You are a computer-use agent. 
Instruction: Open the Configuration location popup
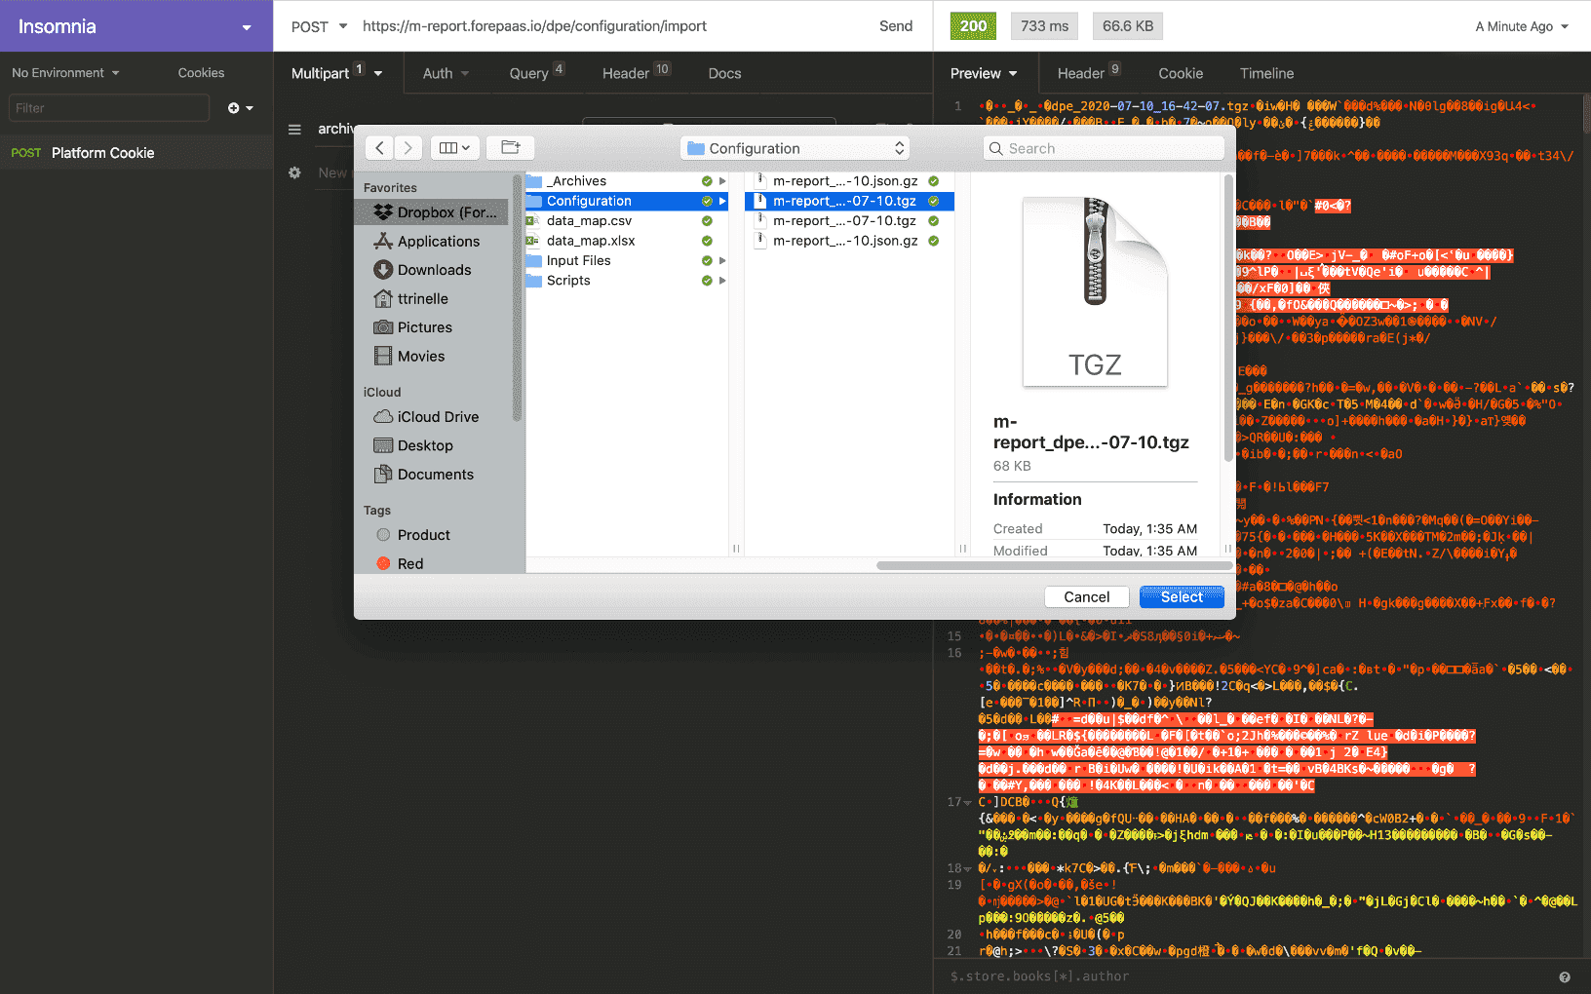click(x=795, y=148)
